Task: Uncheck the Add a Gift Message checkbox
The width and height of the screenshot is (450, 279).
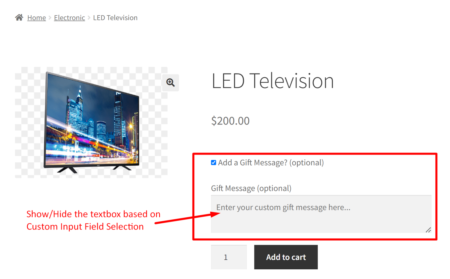Action: click(x=214, y=162)
